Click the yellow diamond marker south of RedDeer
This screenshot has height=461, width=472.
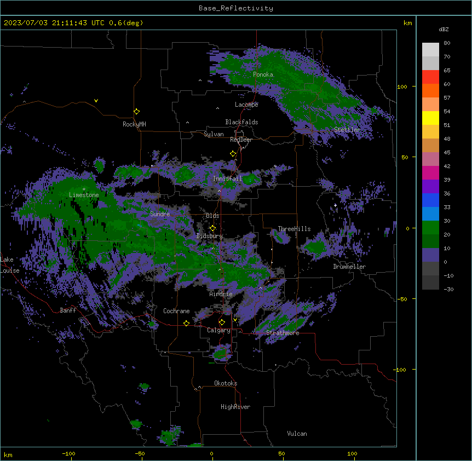pos(233,154)
